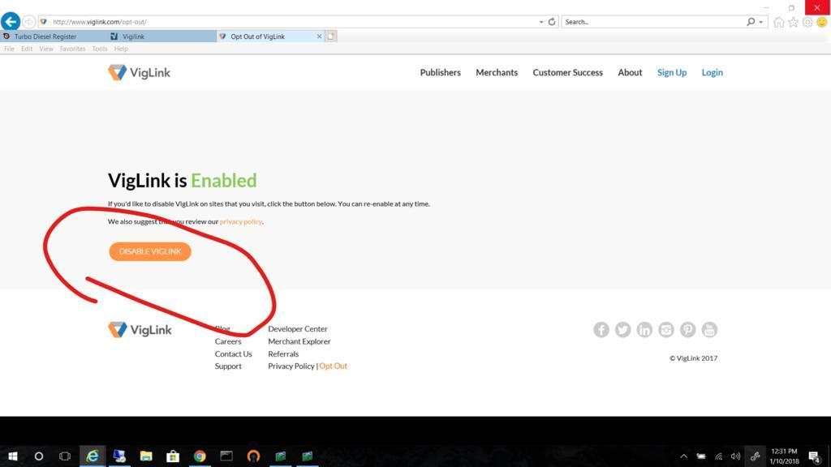The height and width of the screenshot is (467, 831).
Task: Click the browser back arrow button
Action: [x=11, y=21]
